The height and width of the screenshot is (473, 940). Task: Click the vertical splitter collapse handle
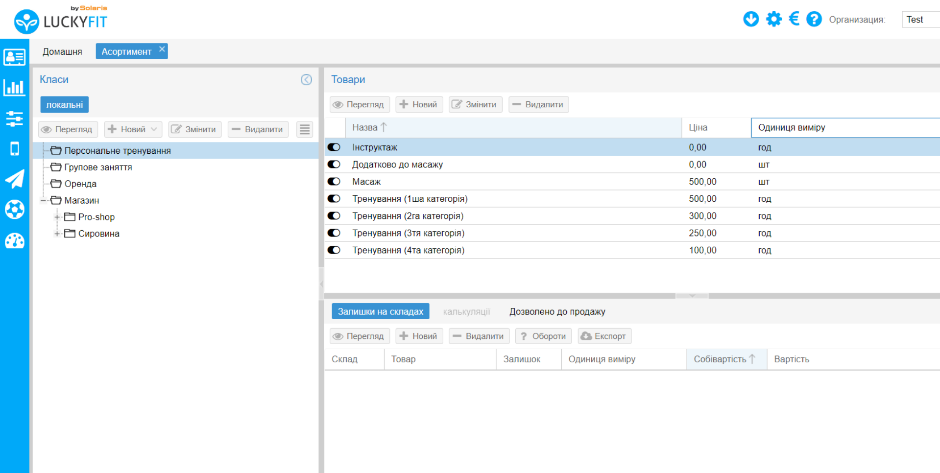coord(321,284)
